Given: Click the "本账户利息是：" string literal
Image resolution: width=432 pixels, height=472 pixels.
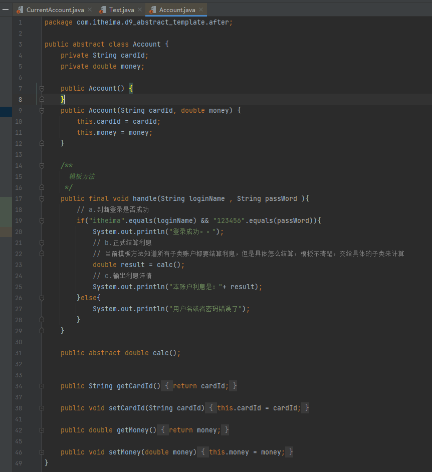Looking at the screenshot, I should click(195, 287).
